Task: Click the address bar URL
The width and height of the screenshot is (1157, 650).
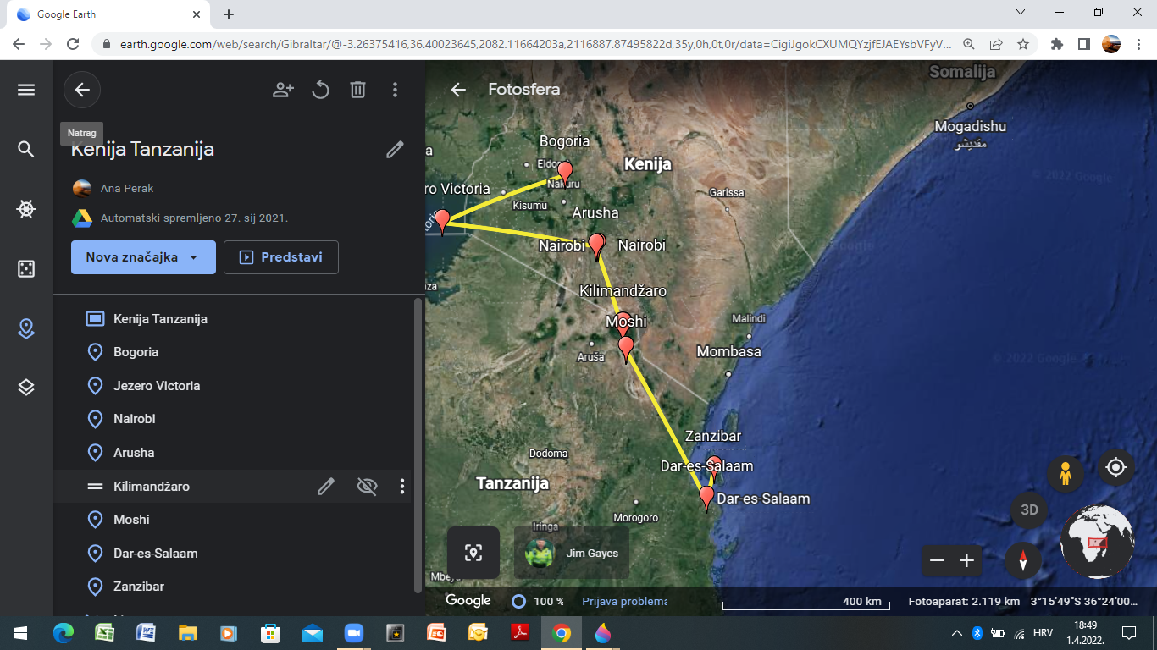Action: (x=535, y=44)
